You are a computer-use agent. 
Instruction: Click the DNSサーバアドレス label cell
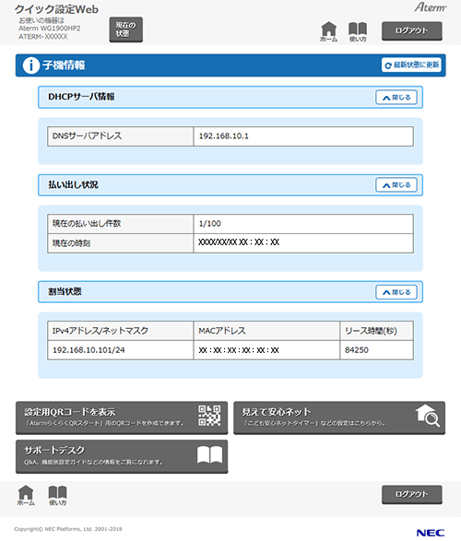(x=120, y=136)
